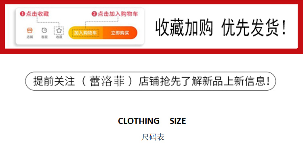
Task: Add item via 加入购物车 button
Action: [x=86, y=33]
